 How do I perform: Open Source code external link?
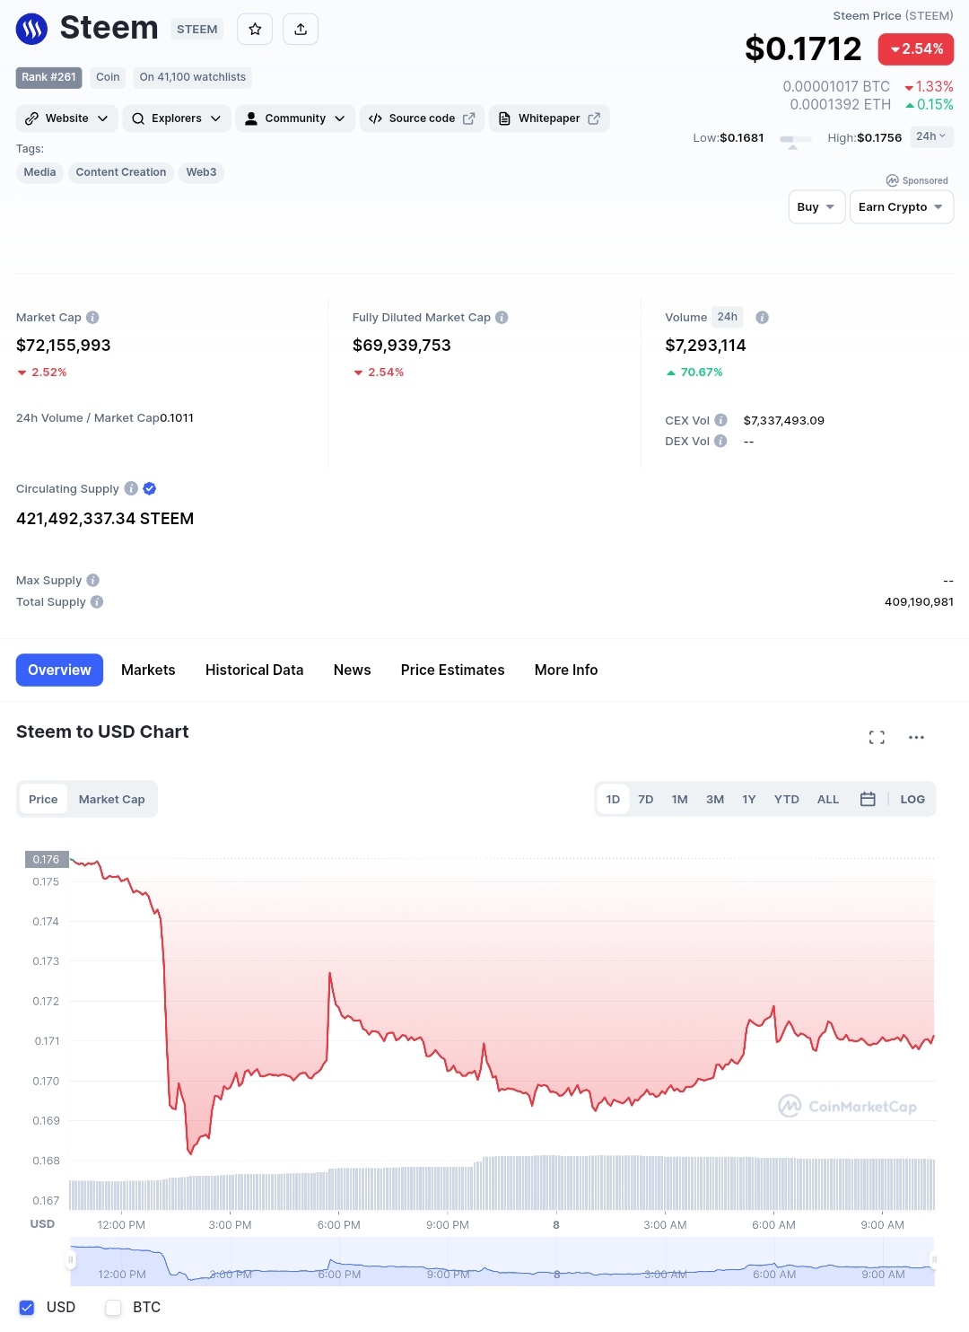pyautogui.click(x=422, y=118)
